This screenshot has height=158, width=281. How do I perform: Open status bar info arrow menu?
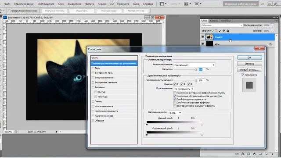[57, 132]
